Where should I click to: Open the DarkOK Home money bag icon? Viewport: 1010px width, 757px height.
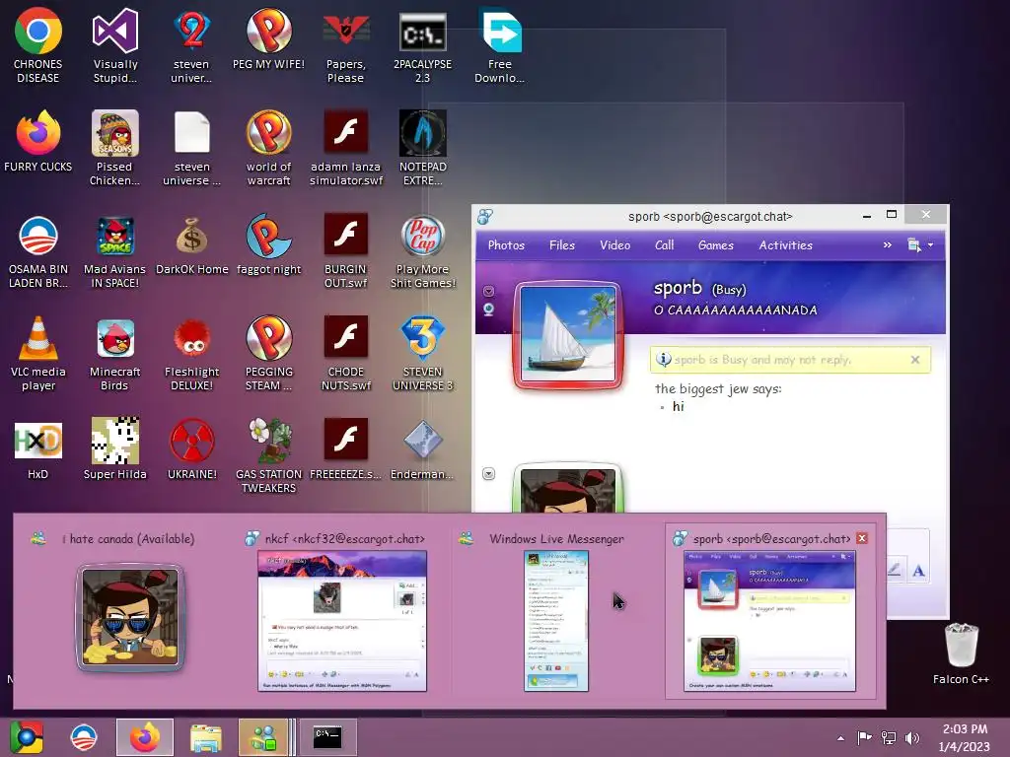(192, 244)
